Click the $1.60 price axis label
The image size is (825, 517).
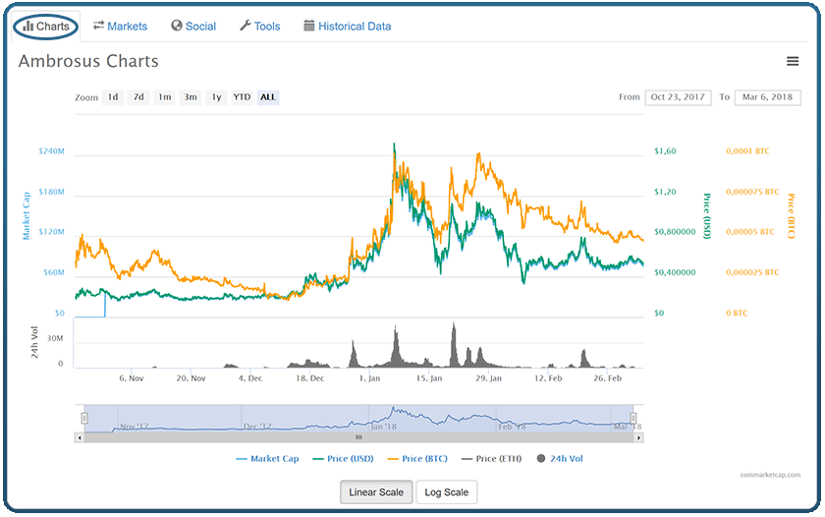[x=665, y=151]
